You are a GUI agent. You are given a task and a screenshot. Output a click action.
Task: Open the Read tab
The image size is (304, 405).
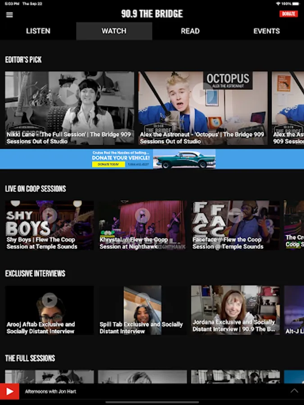190,31
